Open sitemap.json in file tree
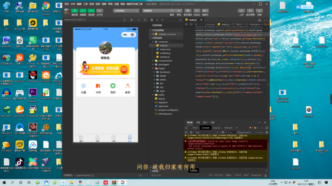 pos(165,114)
